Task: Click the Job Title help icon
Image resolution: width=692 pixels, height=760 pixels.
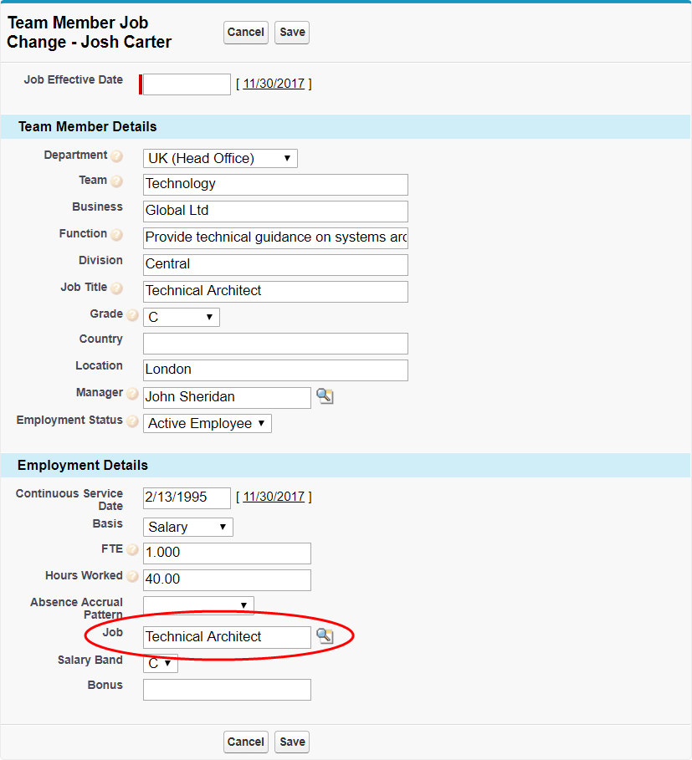Action: point(117,288)
